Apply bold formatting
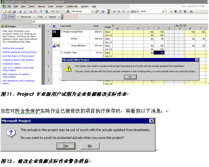Screen dimensions: 209x167 tap(176, 11)
